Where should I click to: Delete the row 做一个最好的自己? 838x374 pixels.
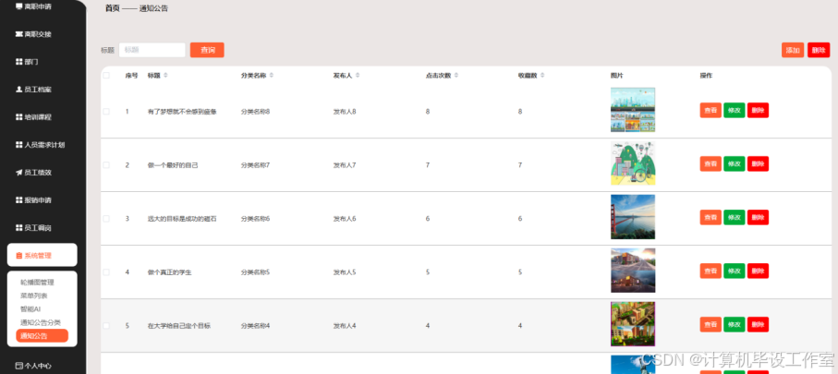click(758, 164)
